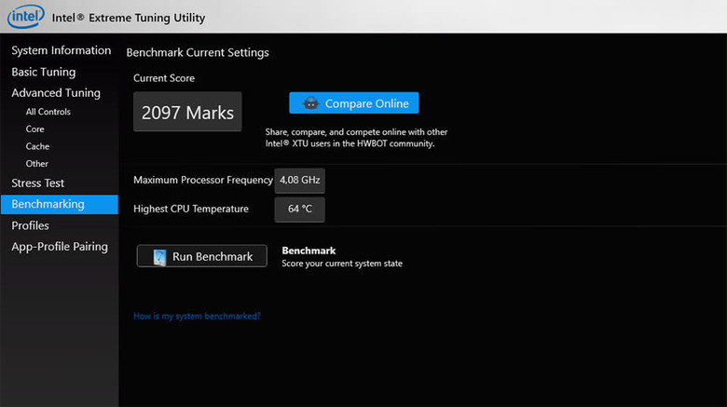727x407 pixels.
Task: Click the HWBOT robot icon in Compare Online
Action: [311, 103]
